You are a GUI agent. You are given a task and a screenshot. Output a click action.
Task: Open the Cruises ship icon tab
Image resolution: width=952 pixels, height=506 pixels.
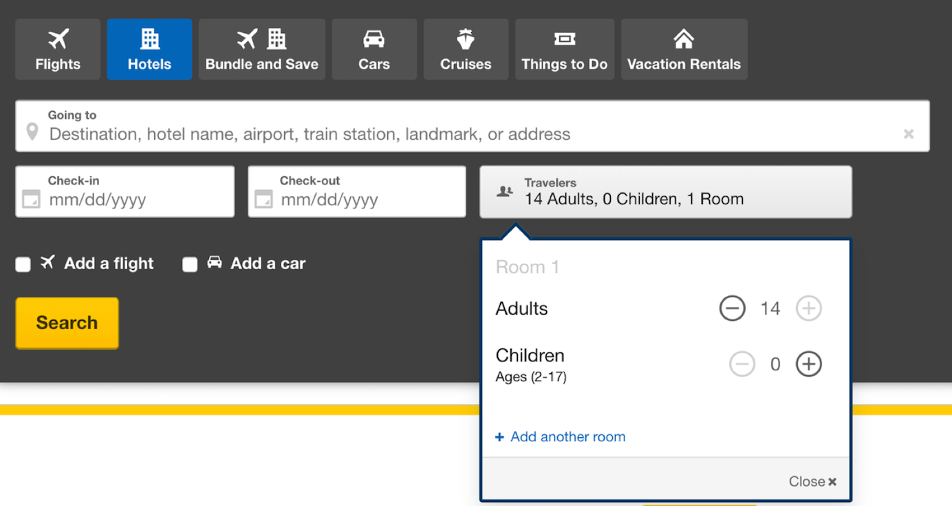point(466,39)
